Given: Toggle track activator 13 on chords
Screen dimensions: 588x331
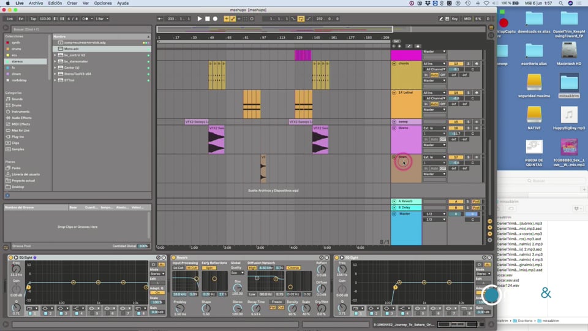Looking at the screenshot, I should pyautogui.click(x=456, y=64).
